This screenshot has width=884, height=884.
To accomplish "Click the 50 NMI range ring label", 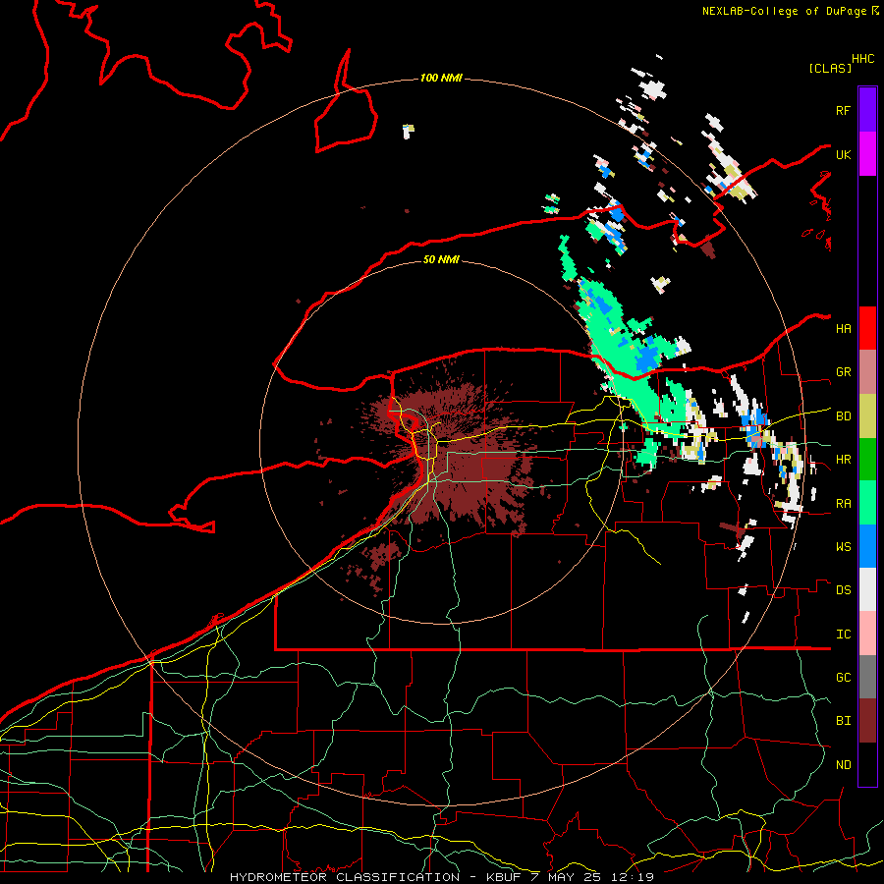I will [441, 259].
